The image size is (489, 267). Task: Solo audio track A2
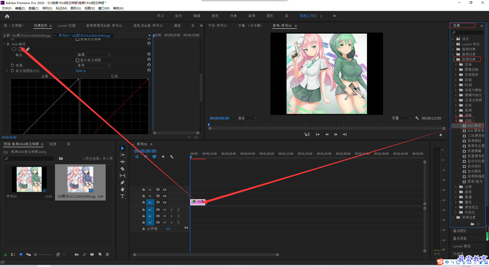pos(171,216)
